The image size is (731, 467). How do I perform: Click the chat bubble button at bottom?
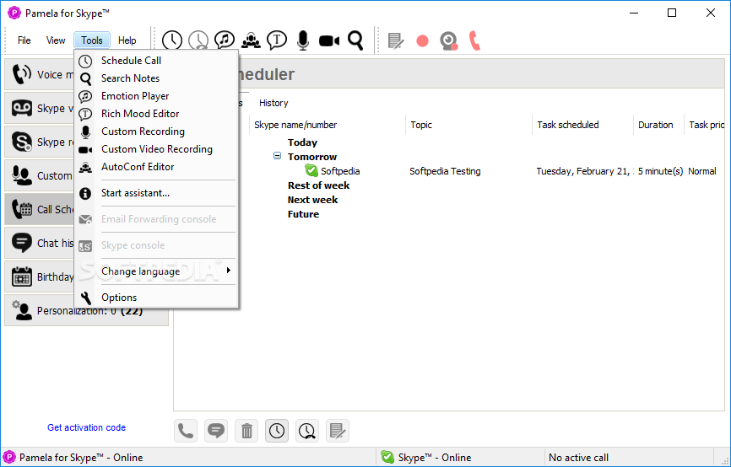[x=216, y=431]
